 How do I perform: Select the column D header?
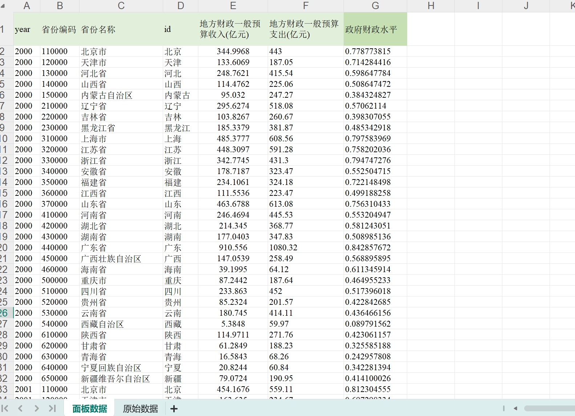pos(181,6)
